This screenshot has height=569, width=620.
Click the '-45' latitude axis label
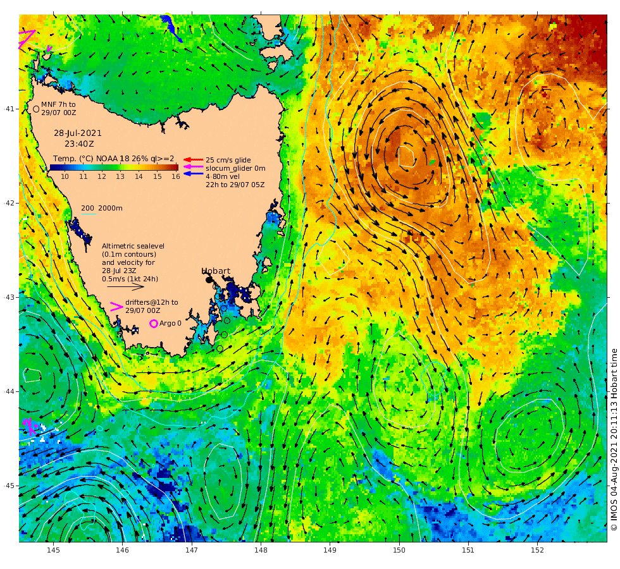point(9,486)
